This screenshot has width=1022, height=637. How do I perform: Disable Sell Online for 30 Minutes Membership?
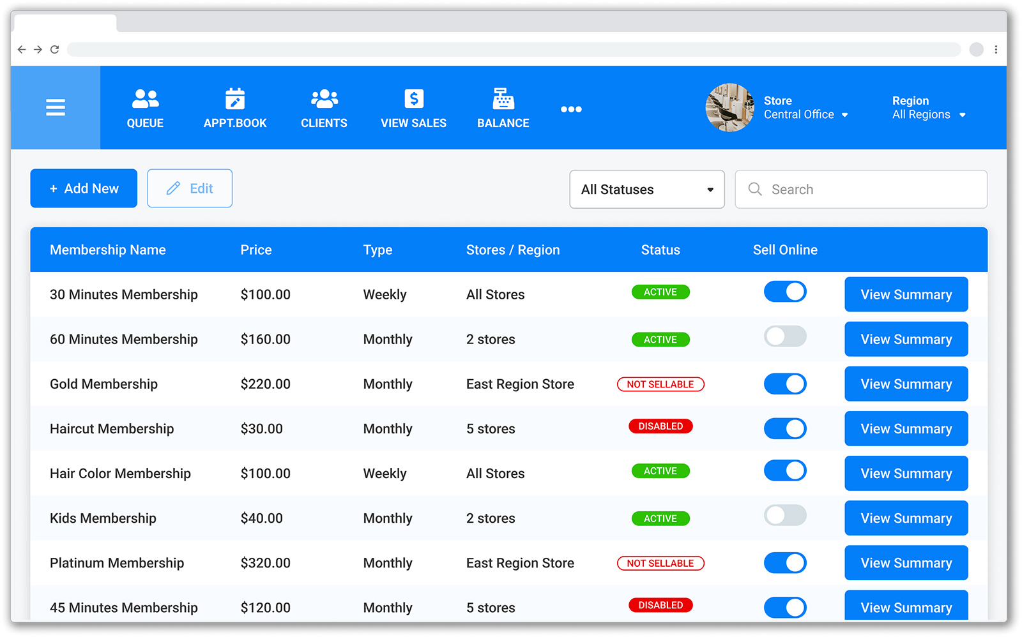pos(785,292)
